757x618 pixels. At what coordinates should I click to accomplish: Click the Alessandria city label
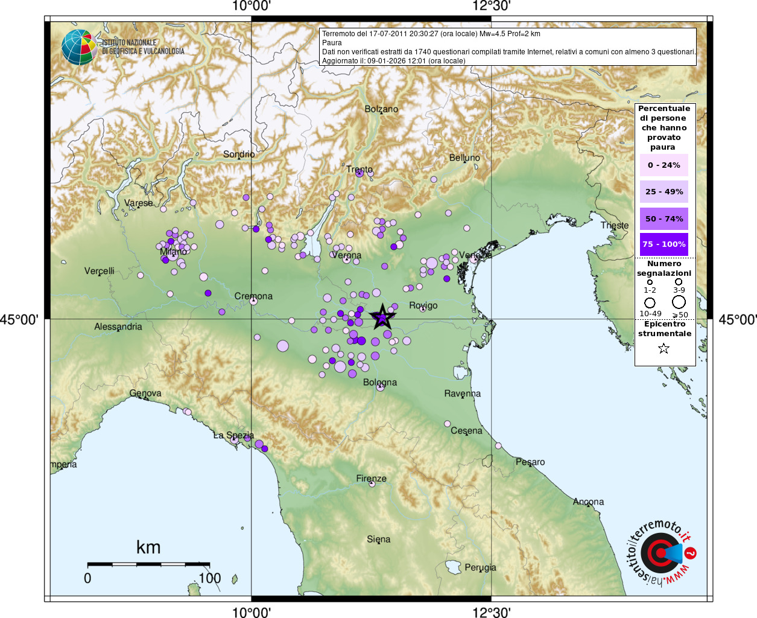pyautogui.click(x=118, y=327)
